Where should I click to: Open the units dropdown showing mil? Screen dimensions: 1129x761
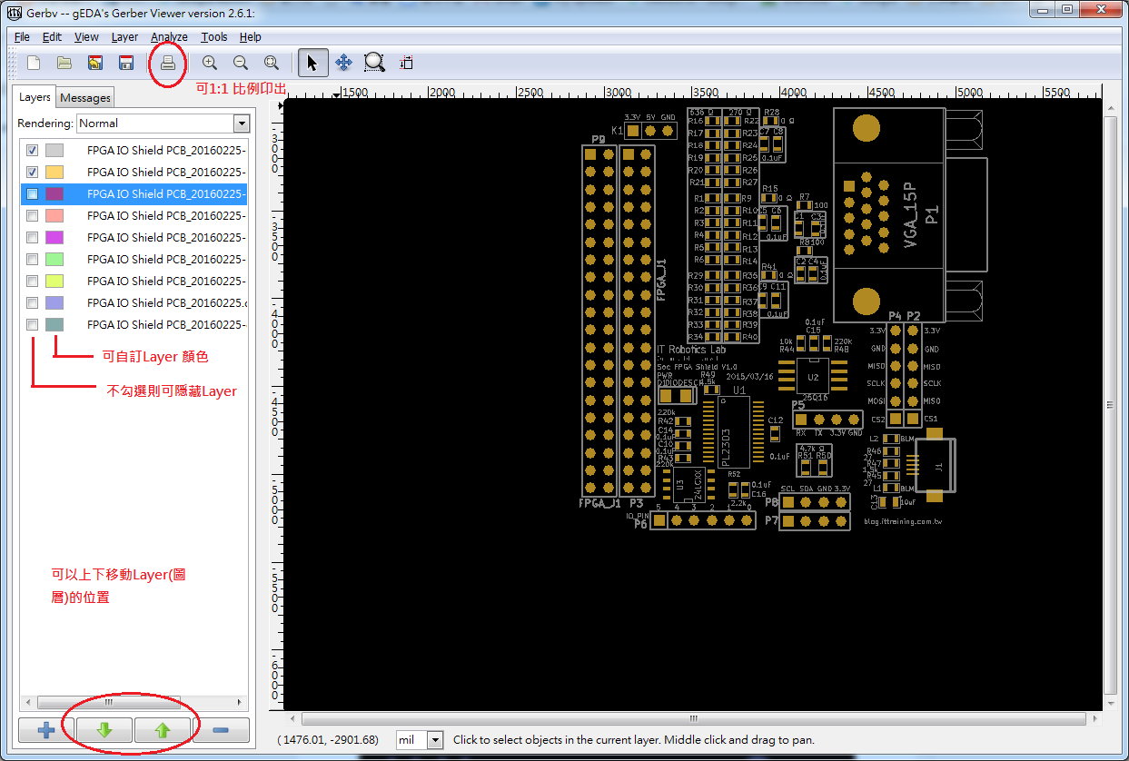(x=431, y=739)
